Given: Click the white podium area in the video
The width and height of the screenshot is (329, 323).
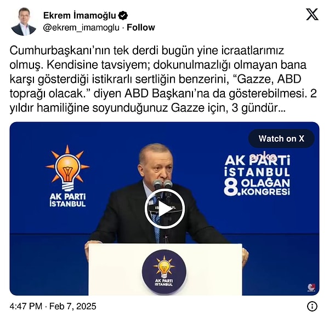Looking at the screenshot, I should click(165, 269).
